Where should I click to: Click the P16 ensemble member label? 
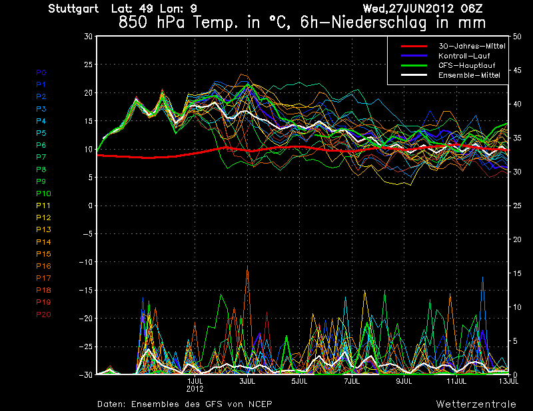[x=43, y=266]
